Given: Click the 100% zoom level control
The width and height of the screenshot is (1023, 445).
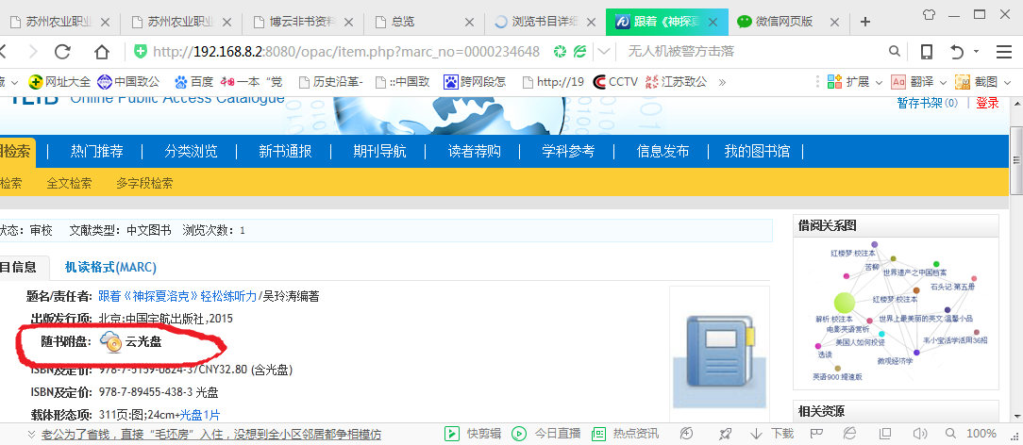Looking at the screenshot, I should (981, 434).
